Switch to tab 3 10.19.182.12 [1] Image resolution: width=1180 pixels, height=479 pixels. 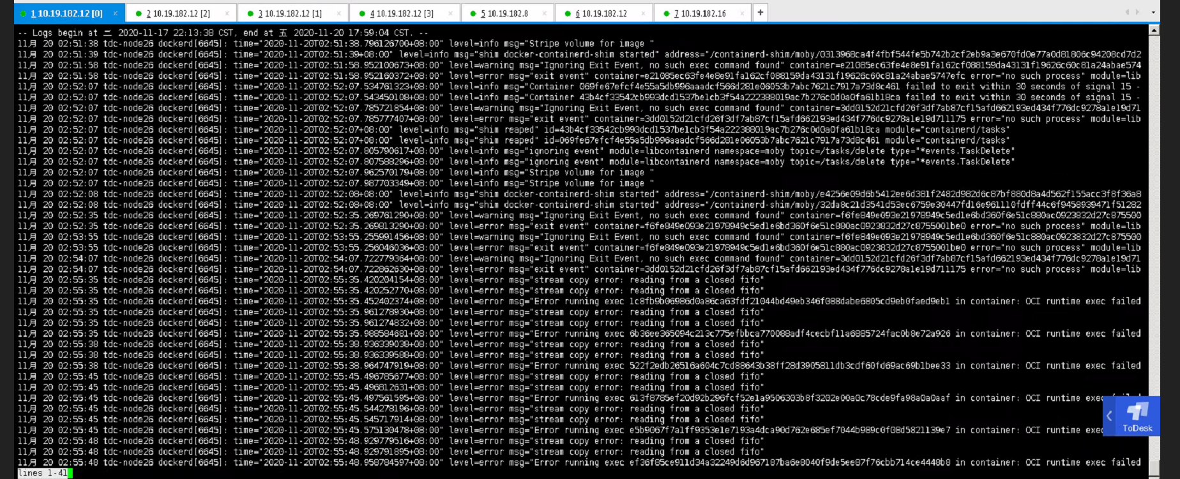click(x=290, y=13)
